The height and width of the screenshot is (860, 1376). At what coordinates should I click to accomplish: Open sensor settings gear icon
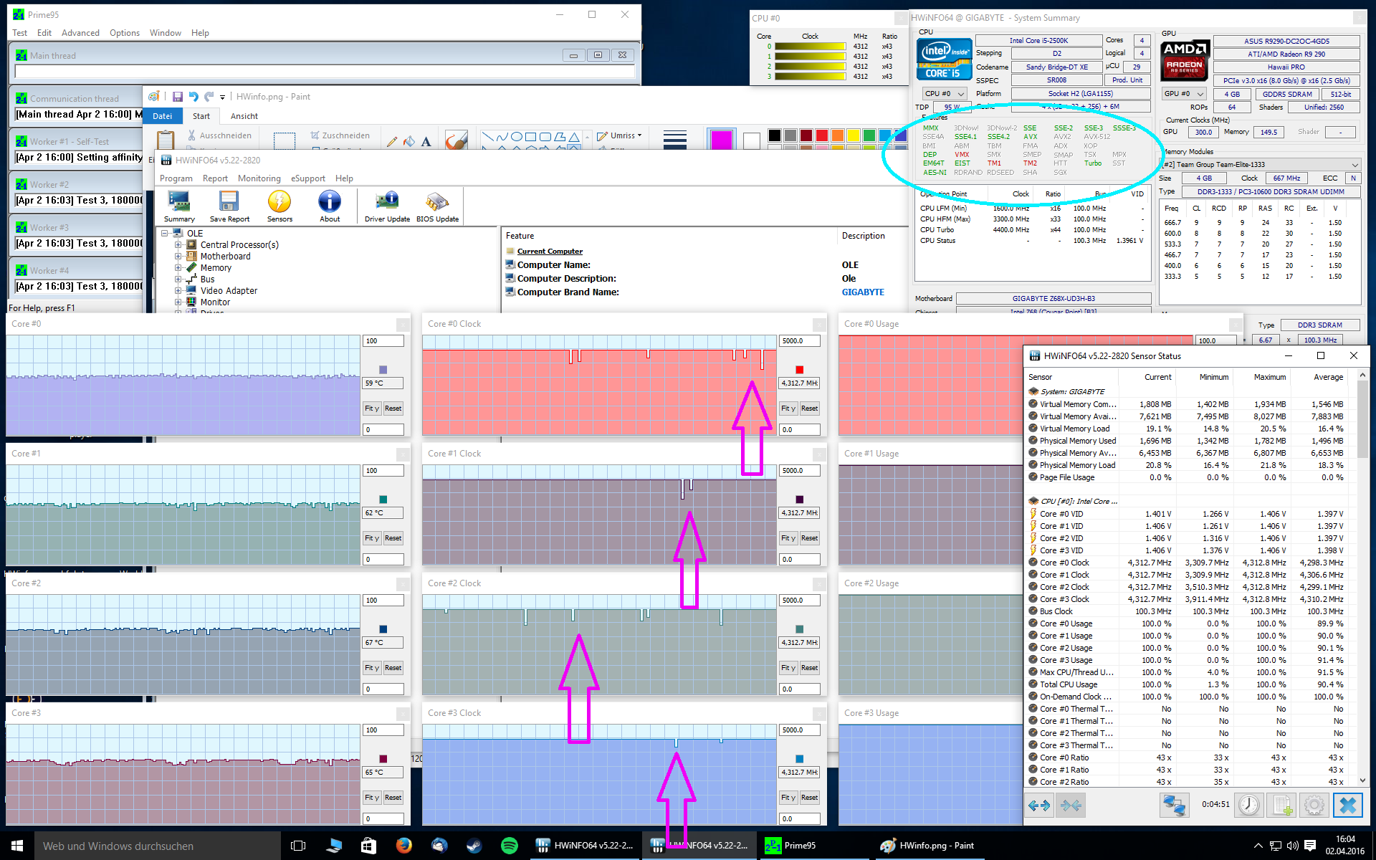pos(1314,805)
